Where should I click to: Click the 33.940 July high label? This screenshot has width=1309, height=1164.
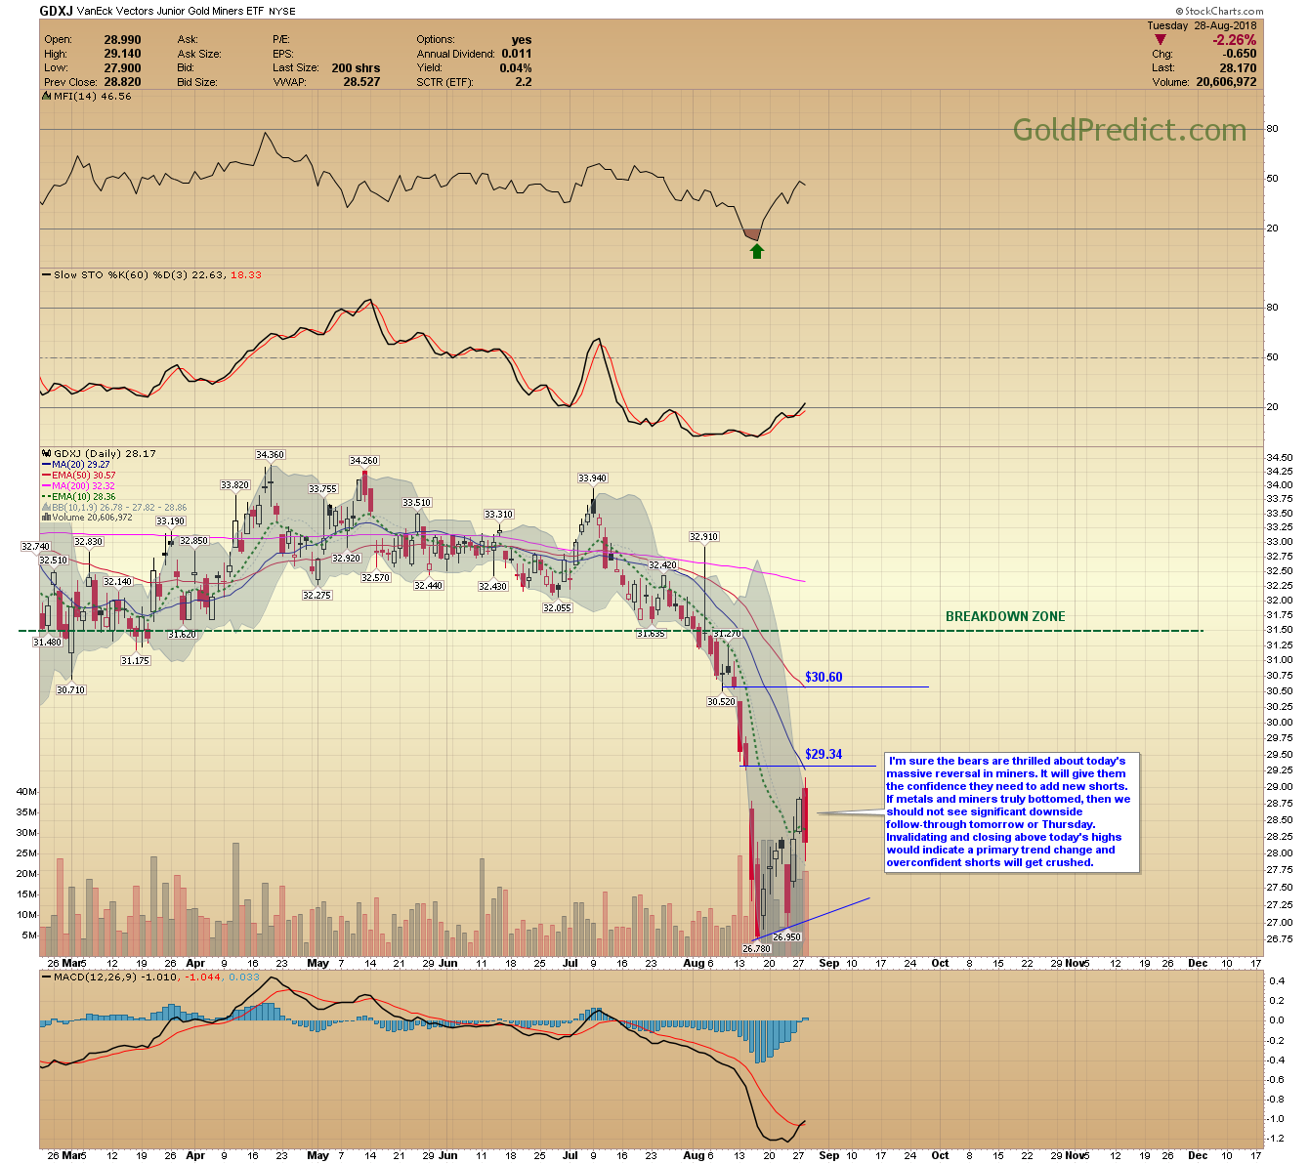[x=592, y=478]
